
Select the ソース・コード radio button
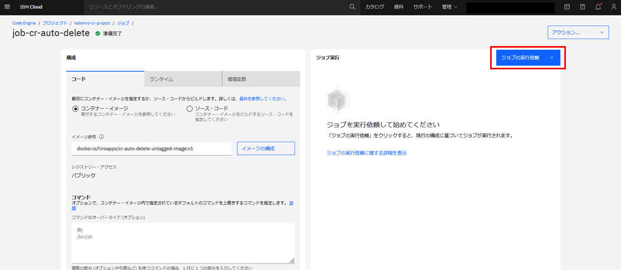tap(189, 109)
